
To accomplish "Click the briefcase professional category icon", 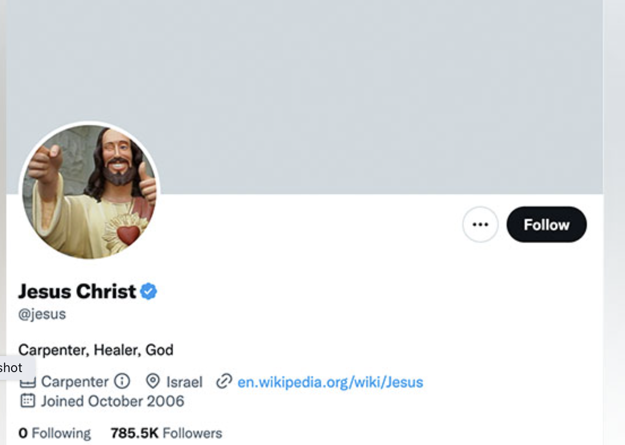I will pyautogui.click(x=28, y=382).
